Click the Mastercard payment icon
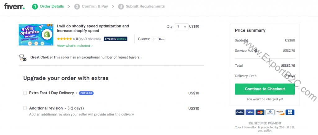 [260, 112]
